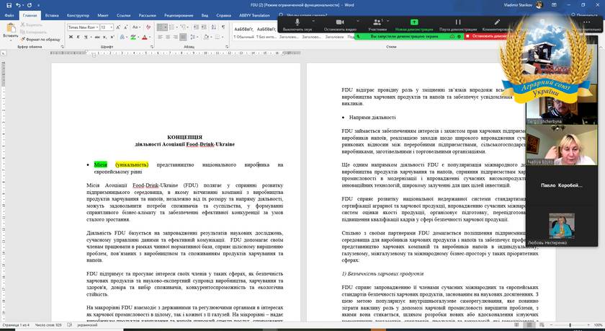605x331 pixels.
Task: Open the borders dropdown arrow
Action: point(223,37)
